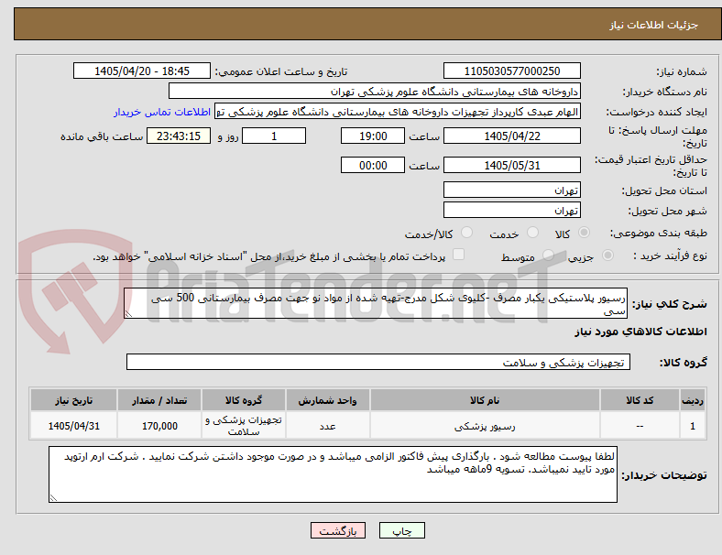
Task: Select the جزیی purchase type radio
Action: [x=607, y=256]
